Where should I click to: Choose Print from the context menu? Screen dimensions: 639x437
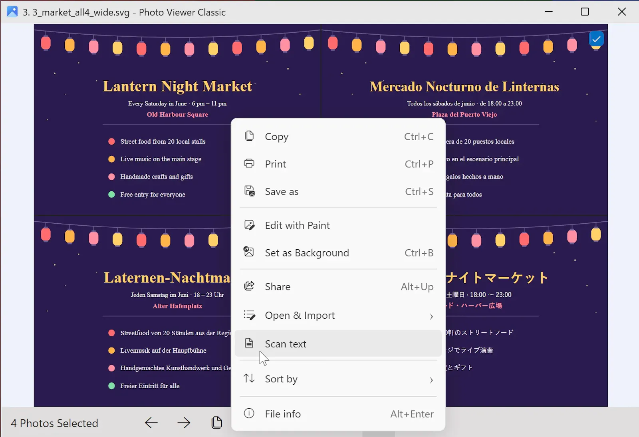pos(338,164)
